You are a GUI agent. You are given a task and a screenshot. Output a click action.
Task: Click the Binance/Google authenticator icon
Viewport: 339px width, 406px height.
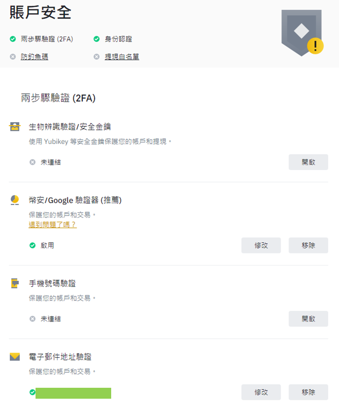coord(15,200)
